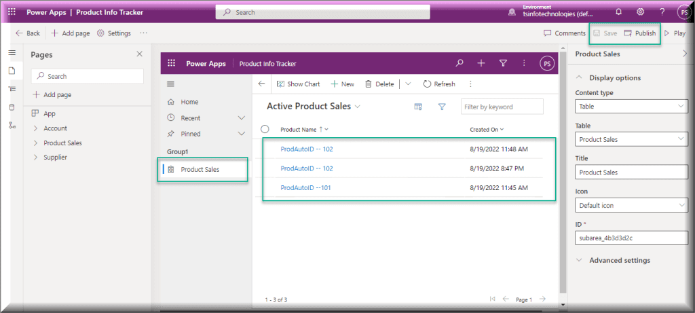Close the Pages panel

[x=140, y=54]
